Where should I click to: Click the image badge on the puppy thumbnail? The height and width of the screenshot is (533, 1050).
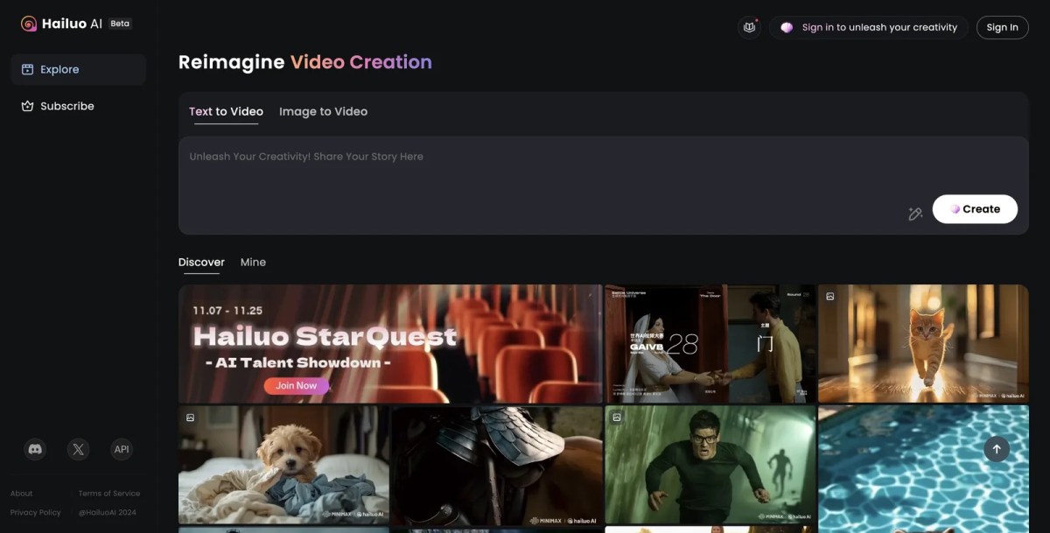click(x=189, y=418)
